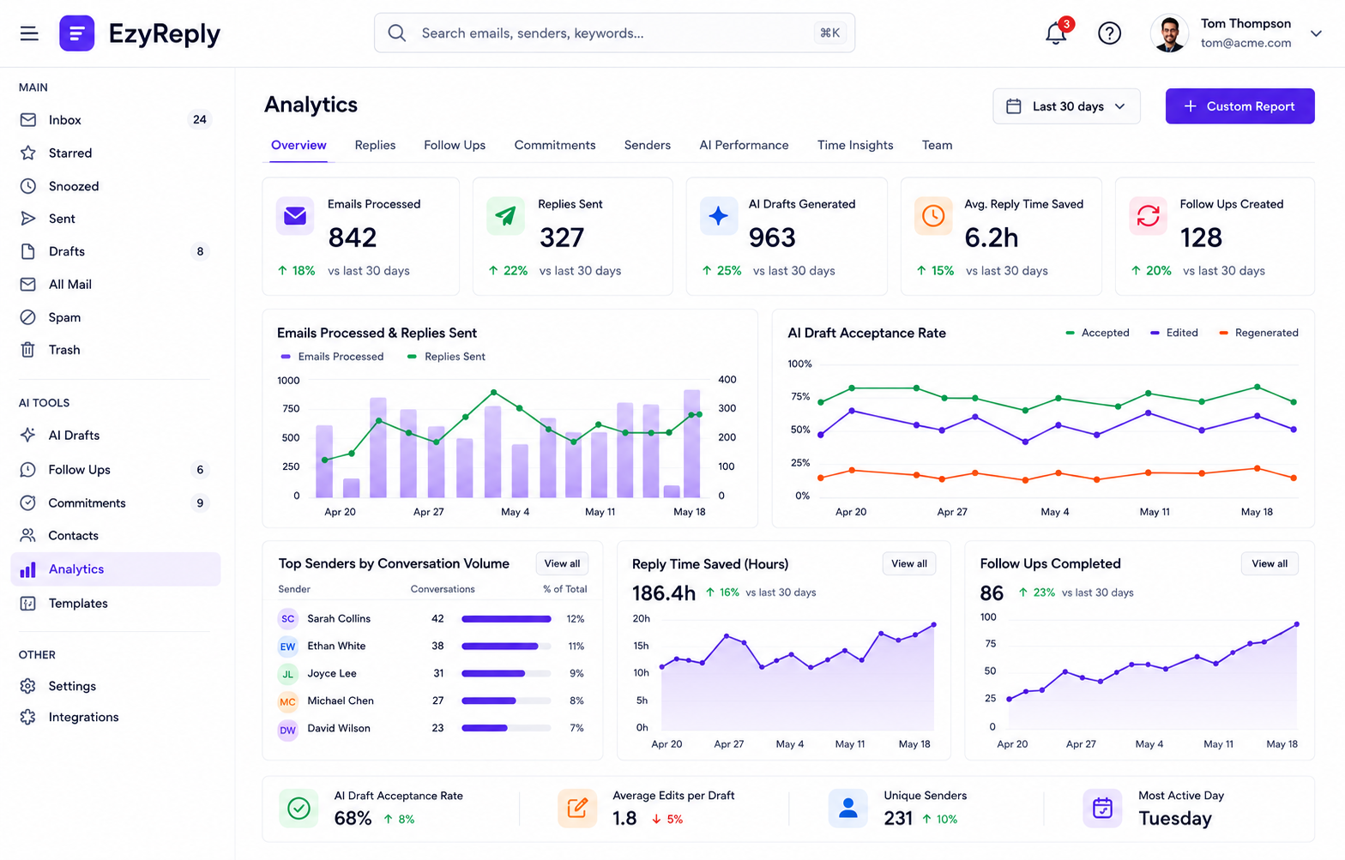Open the Snoozed folder
The image size is (1345, 860).
(x=115, y=186)
